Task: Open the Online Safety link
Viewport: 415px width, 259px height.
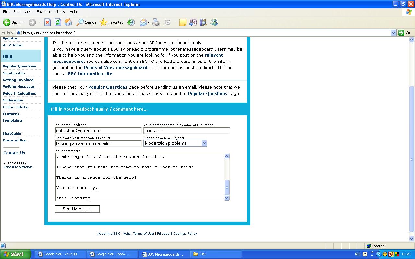Action: pyautogui.click(x=15, y=107)
